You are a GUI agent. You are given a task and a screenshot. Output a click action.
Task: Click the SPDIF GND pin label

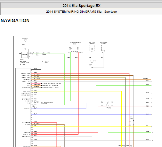pos(27,79)
